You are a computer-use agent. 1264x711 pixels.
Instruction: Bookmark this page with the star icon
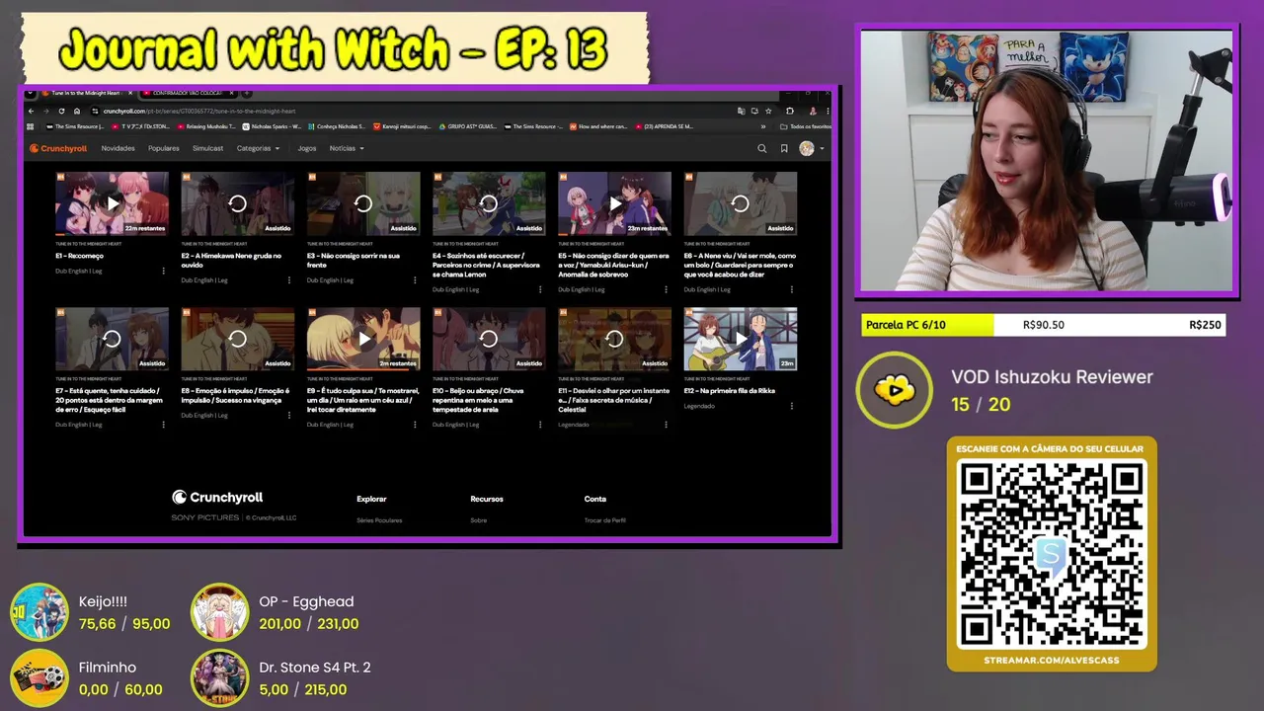[768, 112]
